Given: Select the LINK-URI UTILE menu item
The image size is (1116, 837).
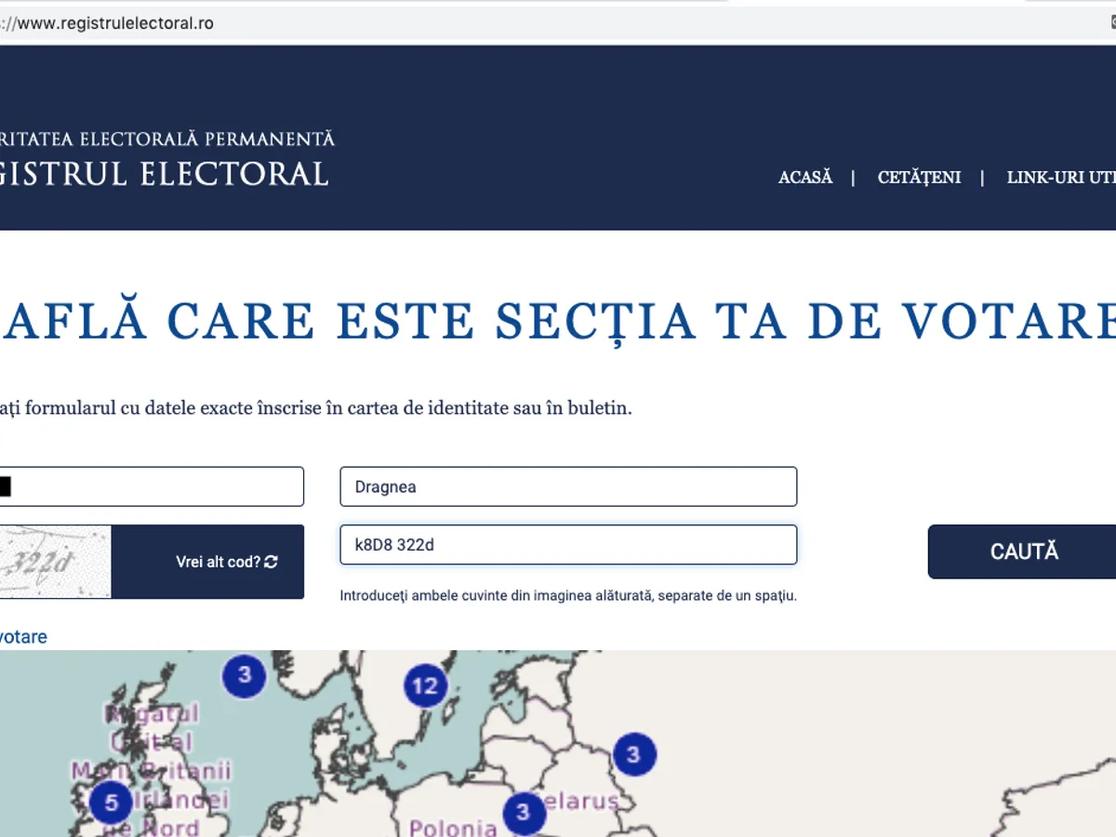Looking at the screenshot, I should point(1060,177).
